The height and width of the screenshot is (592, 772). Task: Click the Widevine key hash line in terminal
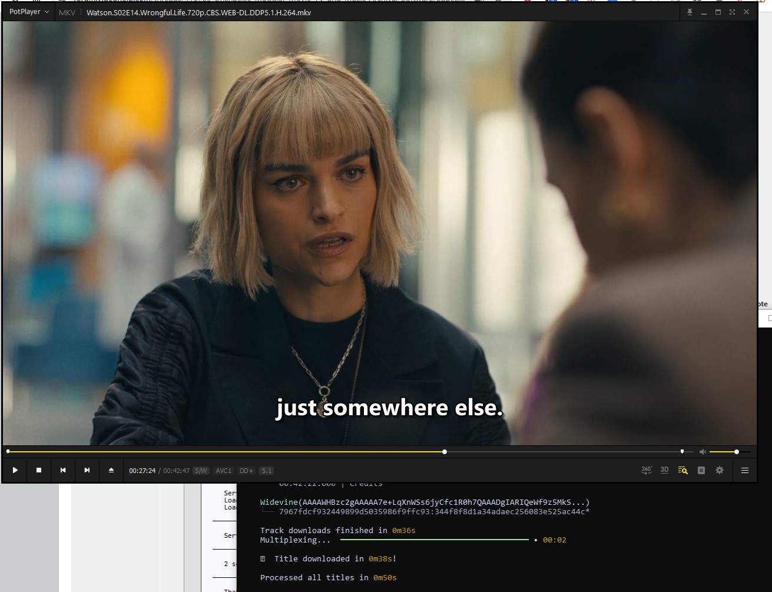434,512
